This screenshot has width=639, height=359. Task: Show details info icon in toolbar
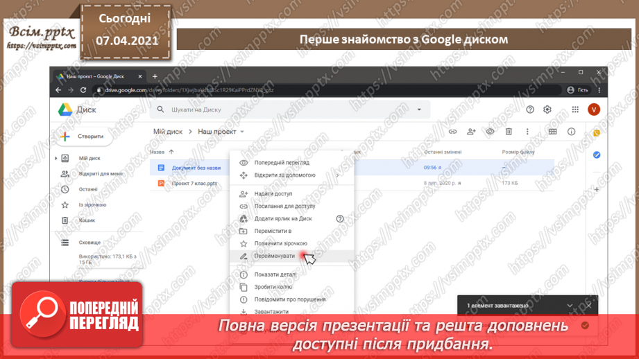(x=571, y=132)
